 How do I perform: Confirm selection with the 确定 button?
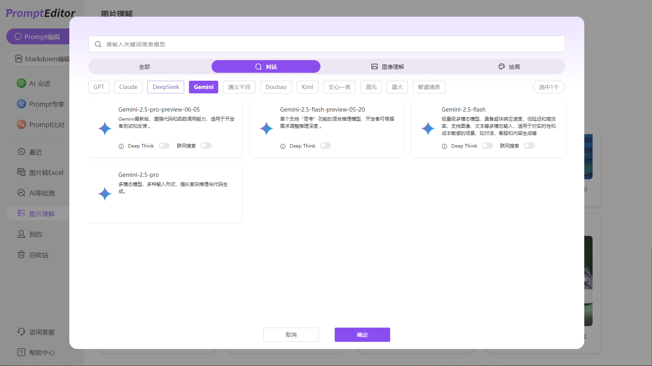[x=362, y=334]
